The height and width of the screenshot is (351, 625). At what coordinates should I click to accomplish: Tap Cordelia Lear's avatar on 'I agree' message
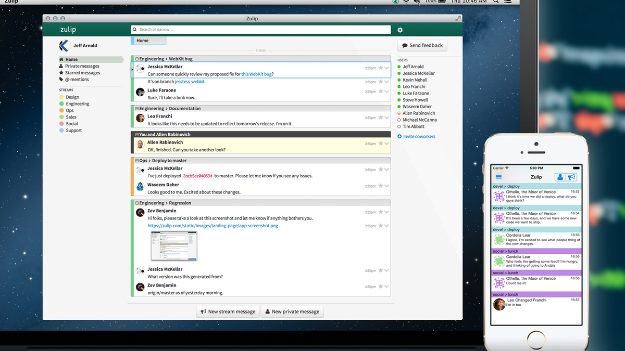pyautogui.click(x=499, y=239)
